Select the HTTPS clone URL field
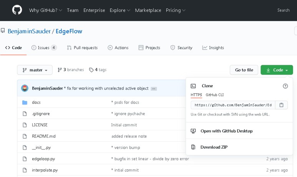The height and width of the screenshot is (177, 297). click(x=233, y=105)
